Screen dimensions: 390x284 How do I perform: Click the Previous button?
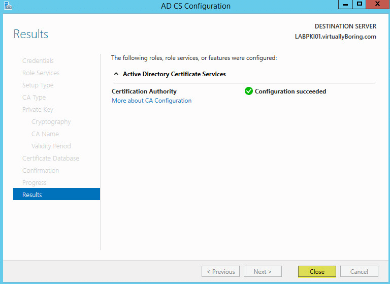[x=220, y=271]
